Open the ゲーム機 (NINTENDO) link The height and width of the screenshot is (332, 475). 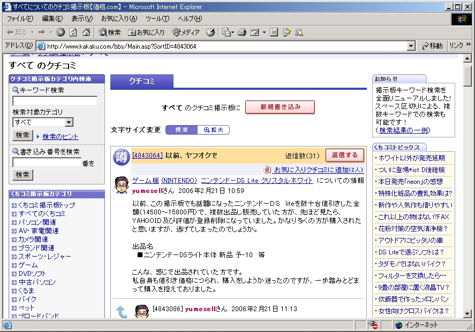tap(164, 181)
